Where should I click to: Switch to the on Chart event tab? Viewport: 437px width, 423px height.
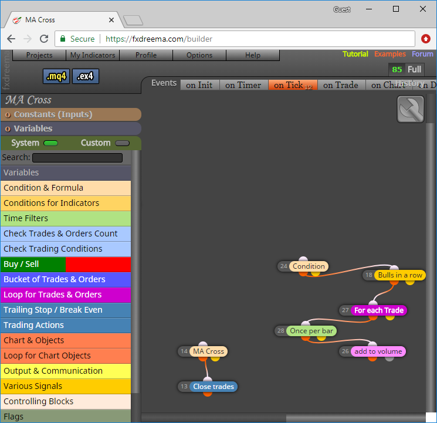(388, 85)
